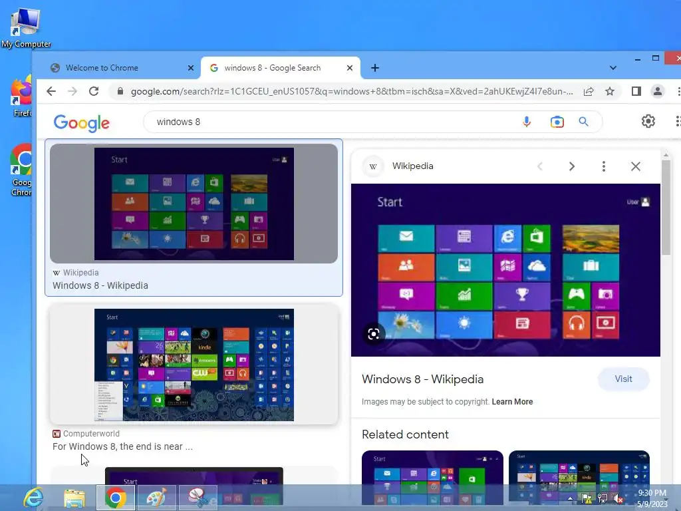Open 'For Windows 8, the end is near' link
Screen dimensions: 681x511
tap(122, 446)
